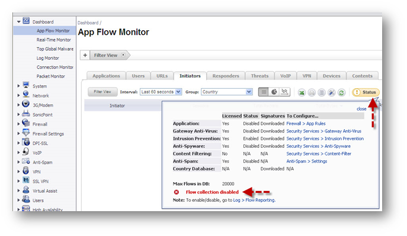Viewport: 407px width, 236px height.
Task: Click the Filter View button
Action: 102,92
